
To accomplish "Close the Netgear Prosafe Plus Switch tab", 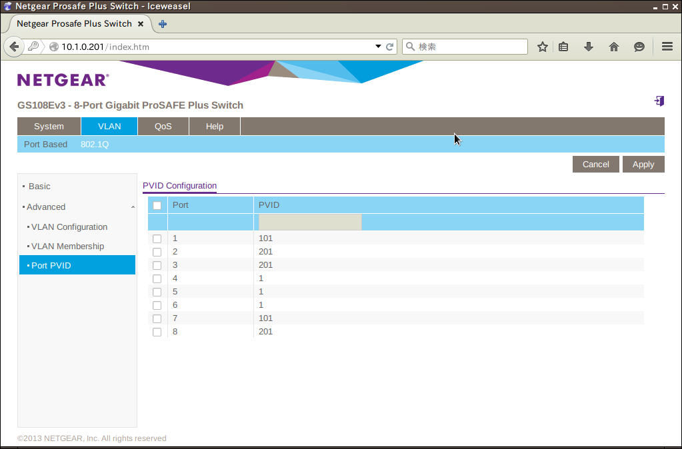I will [x=141, y=24].
